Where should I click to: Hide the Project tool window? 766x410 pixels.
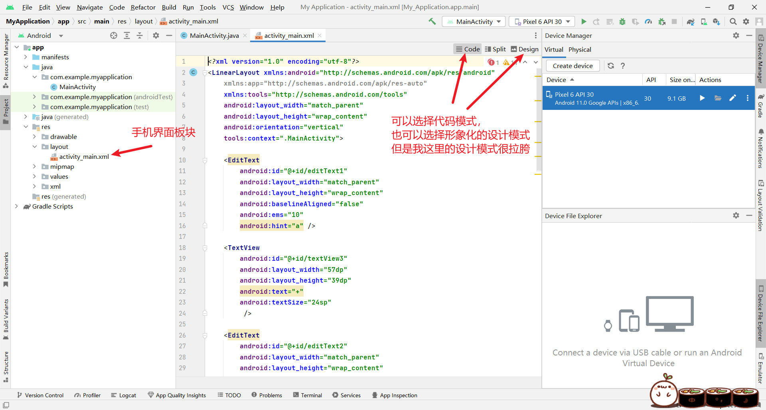coord(169,35)
